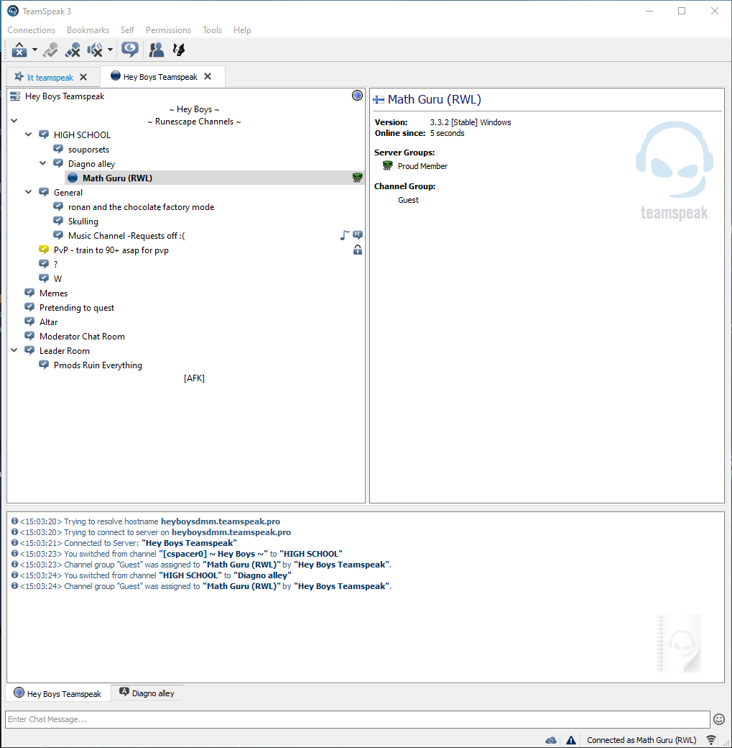Click the M badge on Music Channel row

[358, 235]
